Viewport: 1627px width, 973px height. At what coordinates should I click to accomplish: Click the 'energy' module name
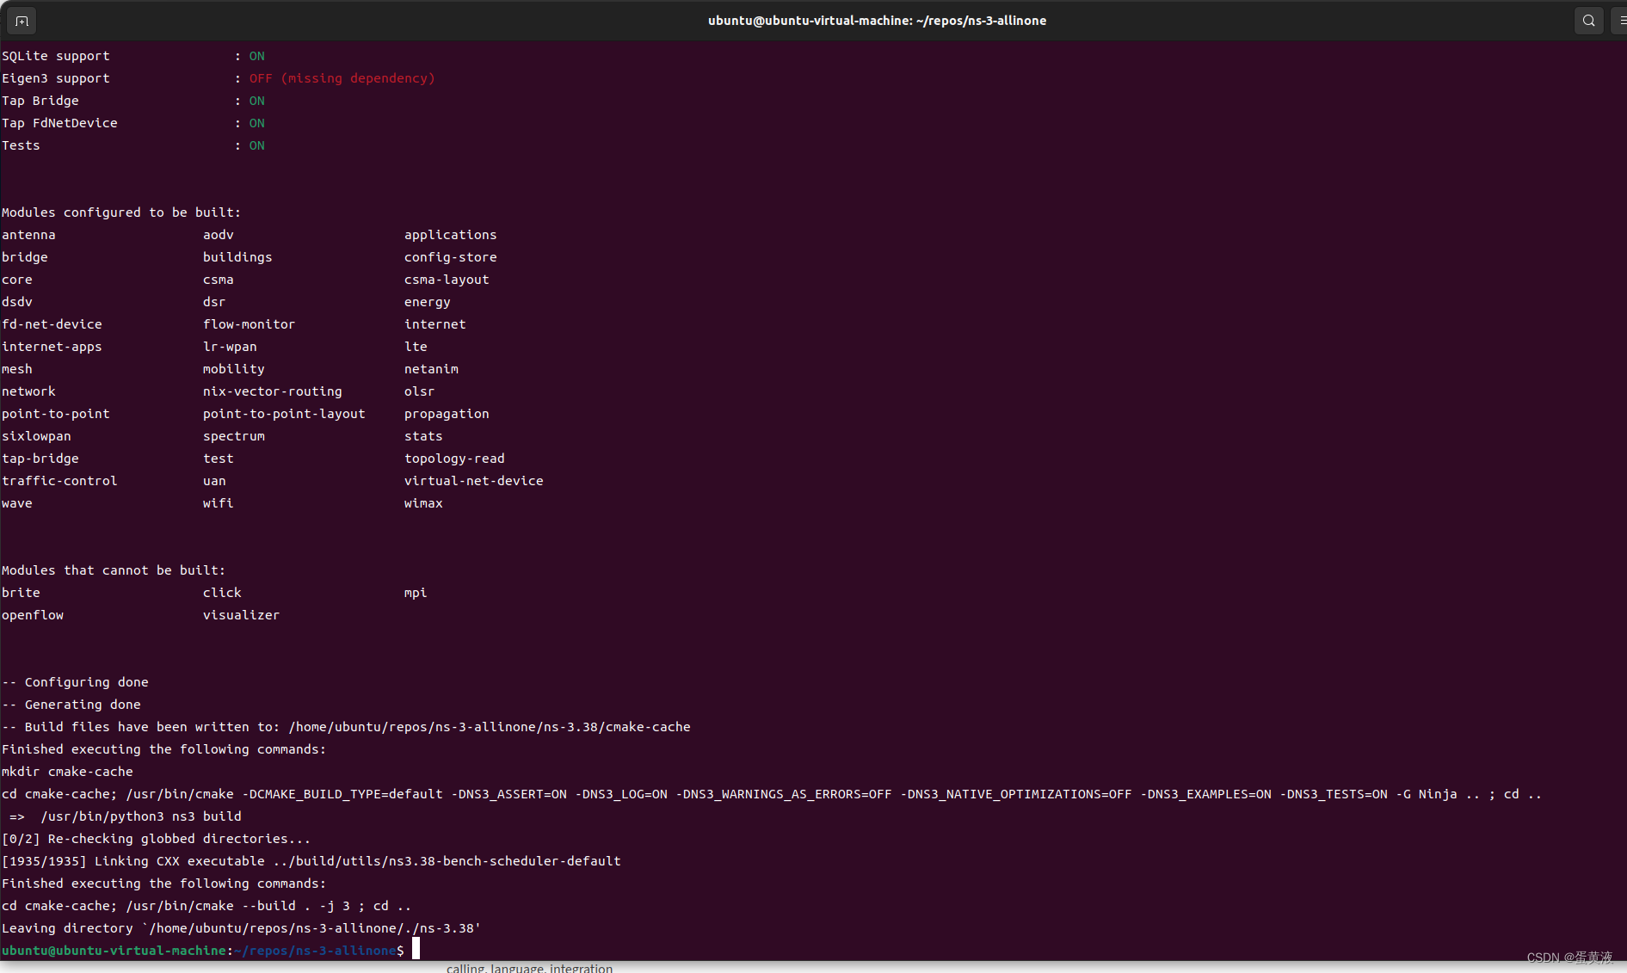point(427,302)
